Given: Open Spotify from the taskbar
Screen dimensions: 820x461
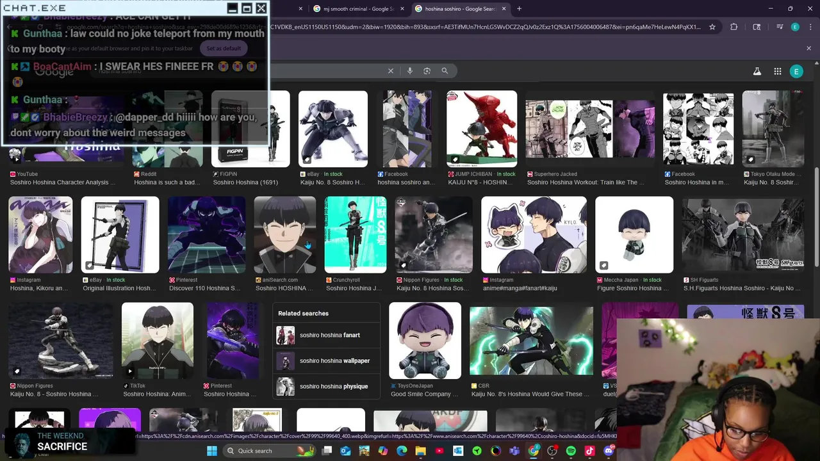Looking at the screenshot, I should 571,451.
